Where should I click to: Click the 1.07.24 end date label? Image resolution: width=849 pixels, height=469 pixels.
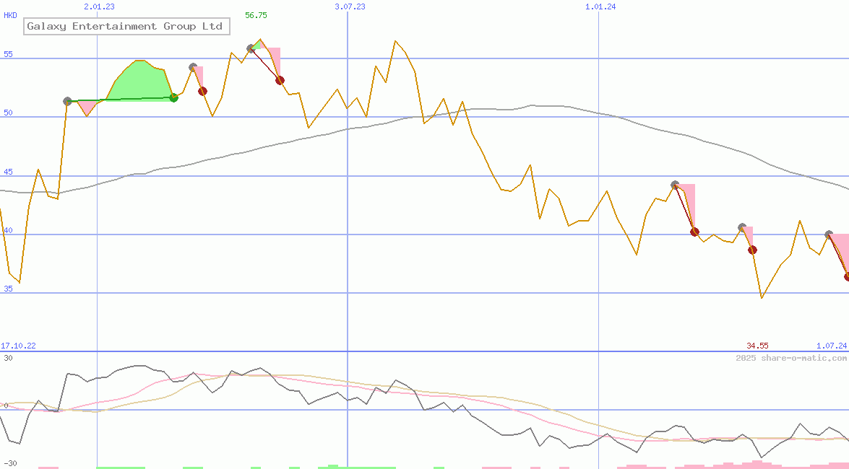point(831,346)
